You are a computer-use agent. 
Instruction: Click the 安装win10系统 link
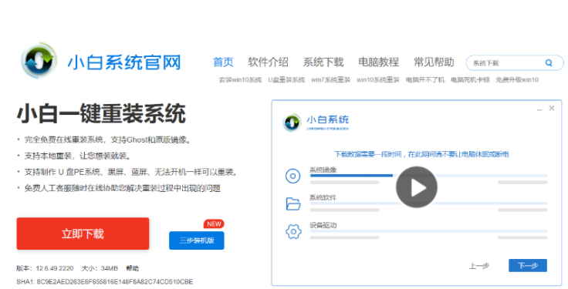click(240, 80)
